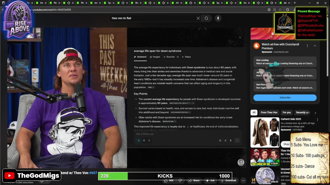Open the 'One Piece' ad card

click(285, 86)
